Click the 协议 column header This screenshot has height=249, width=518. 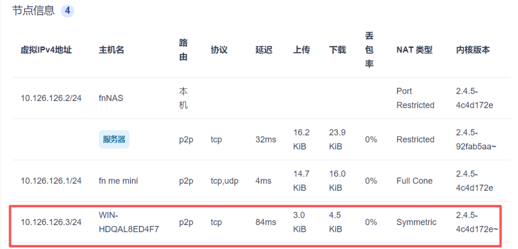click(219, 50)
